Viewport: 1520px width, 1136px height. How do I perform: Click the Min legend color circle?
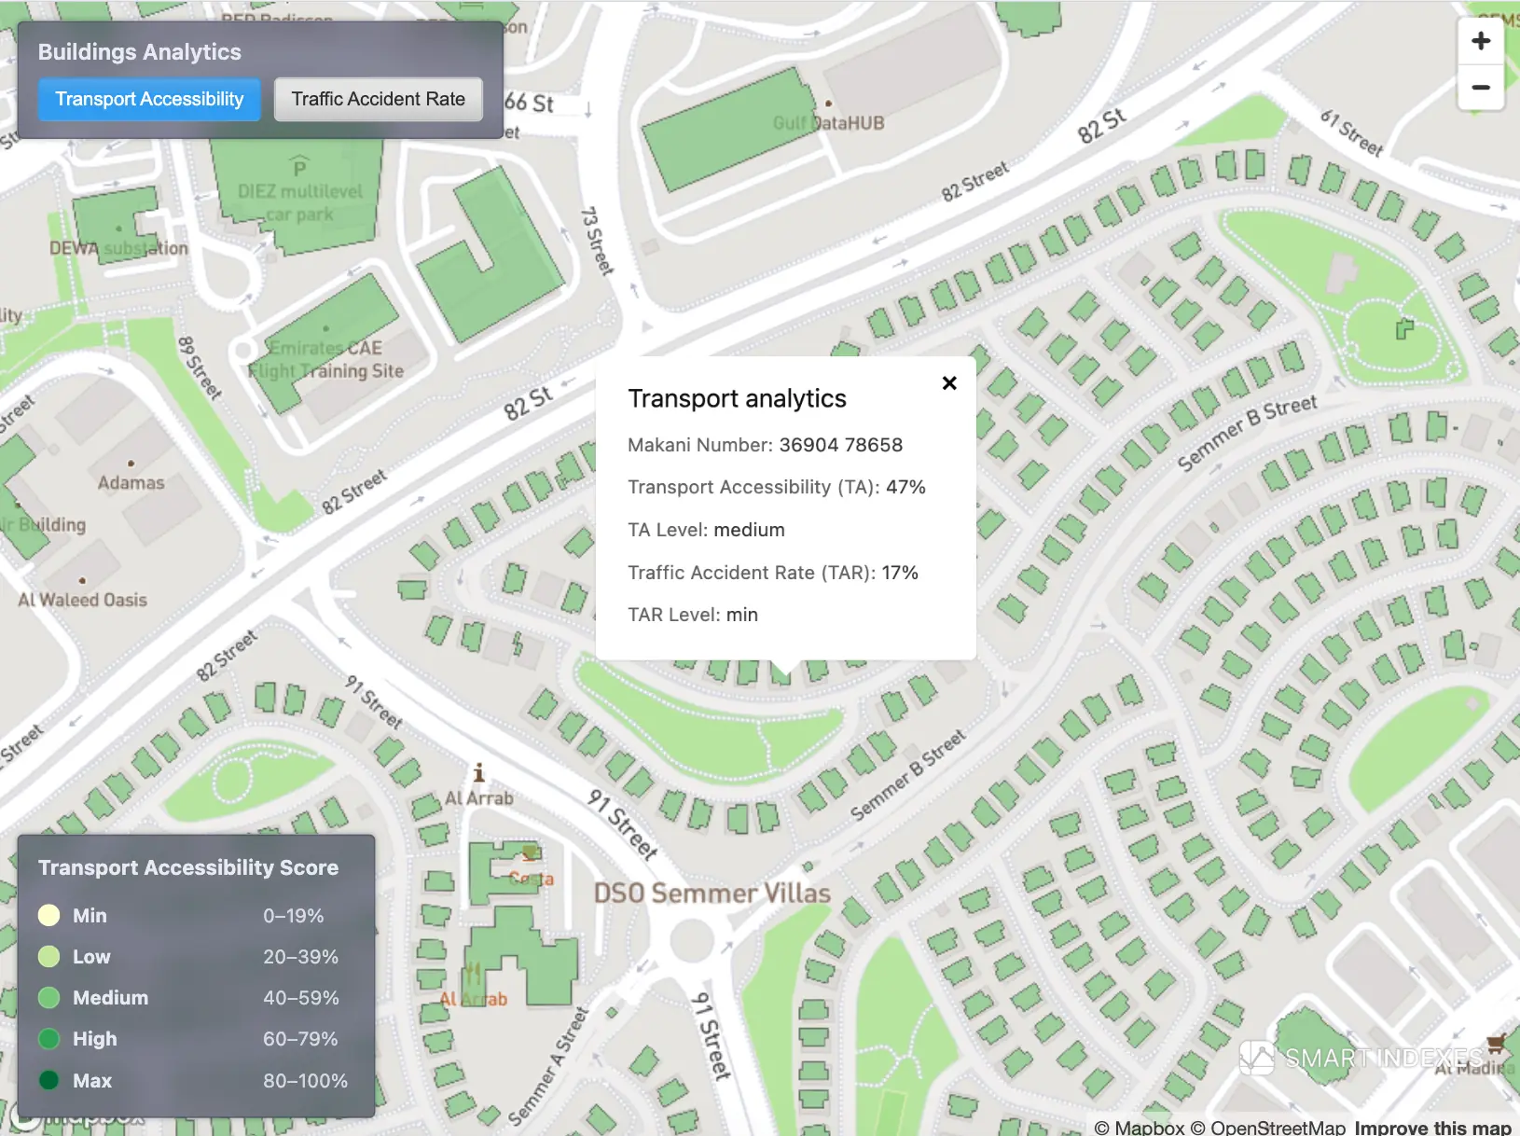point(48,915)
